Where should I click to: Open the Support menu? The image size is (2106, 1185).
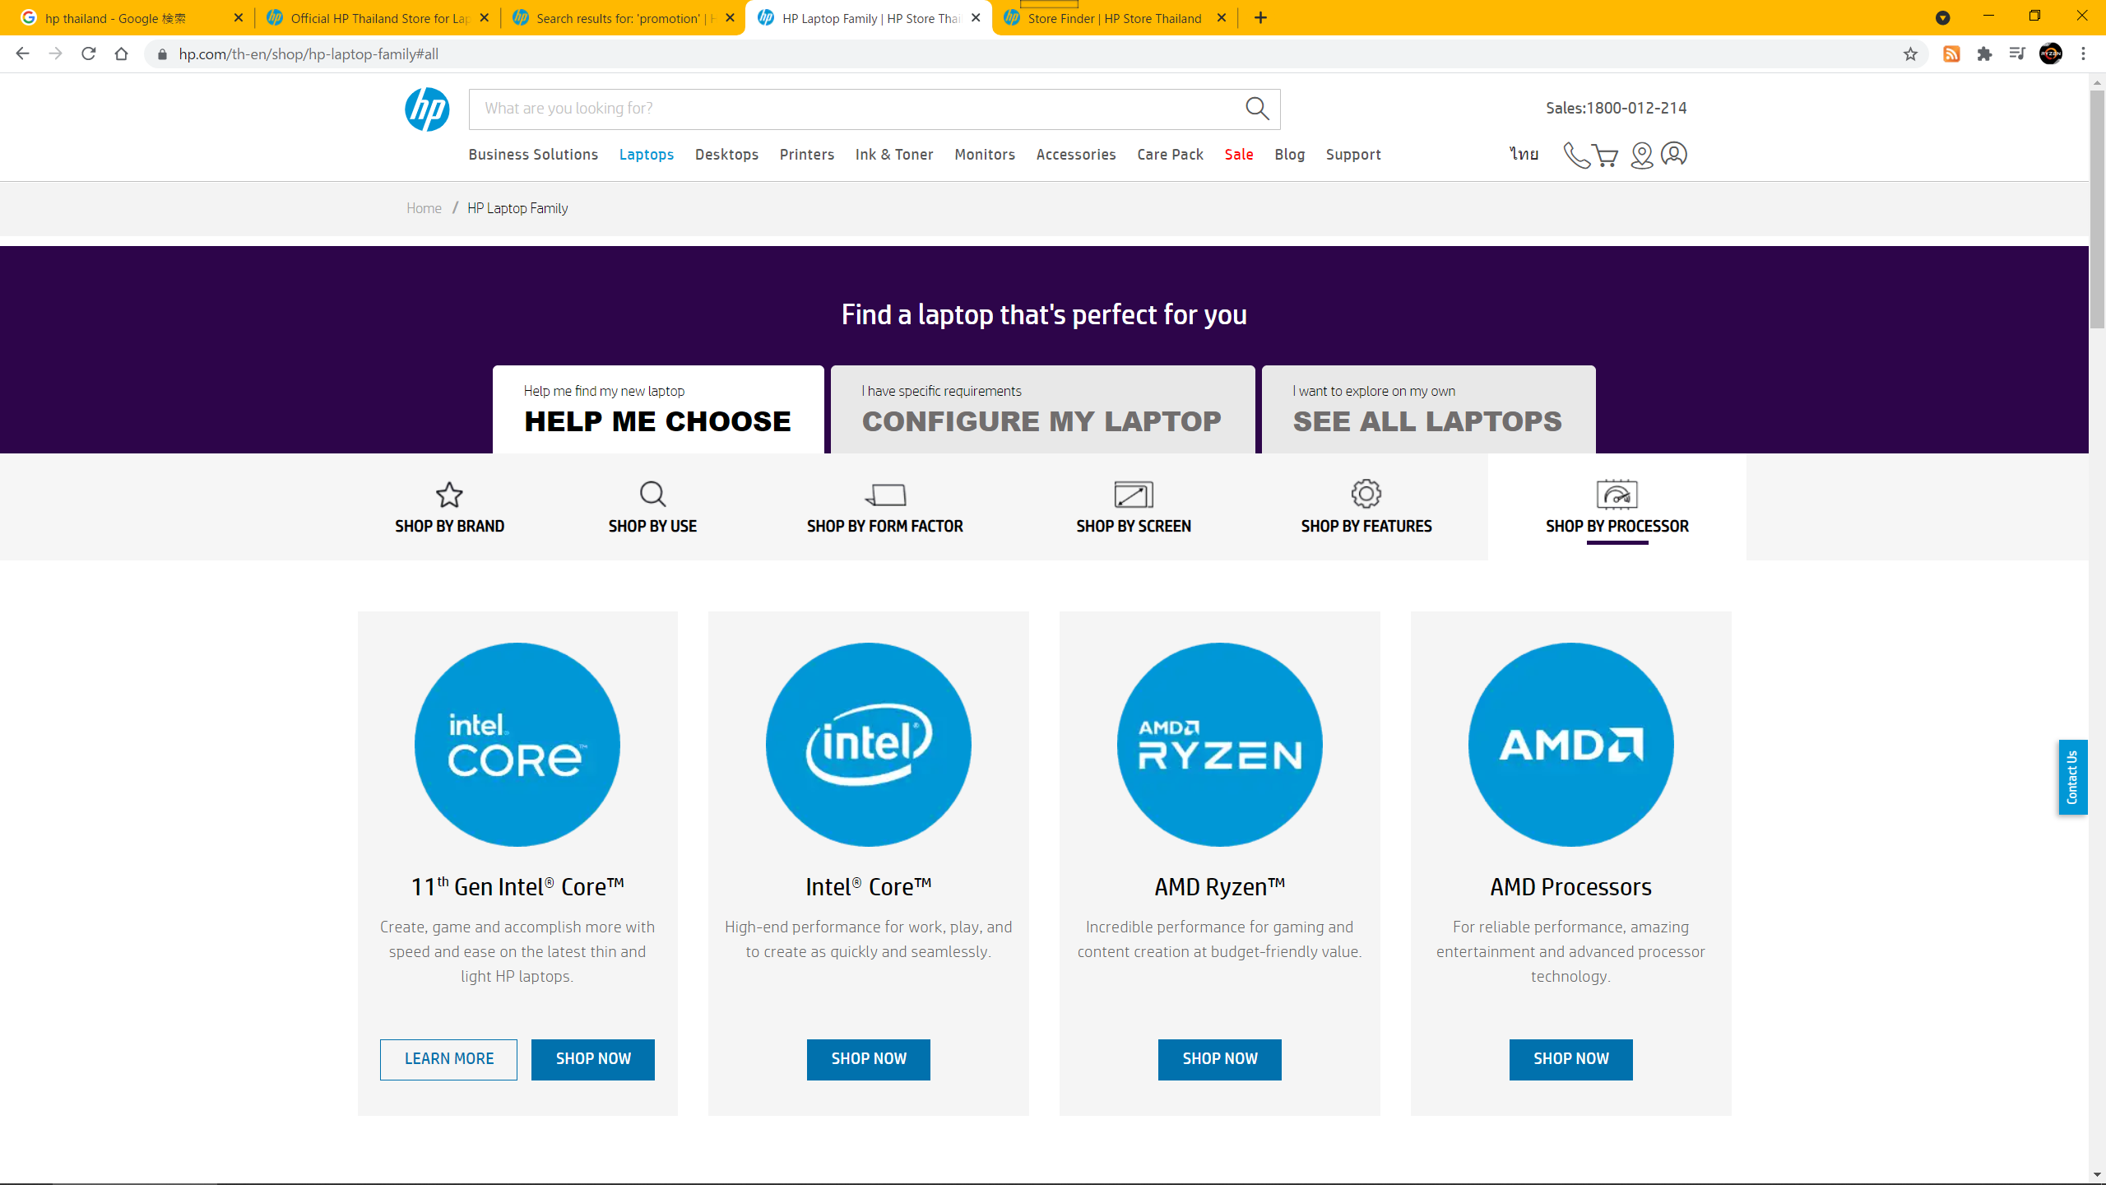1353,155
